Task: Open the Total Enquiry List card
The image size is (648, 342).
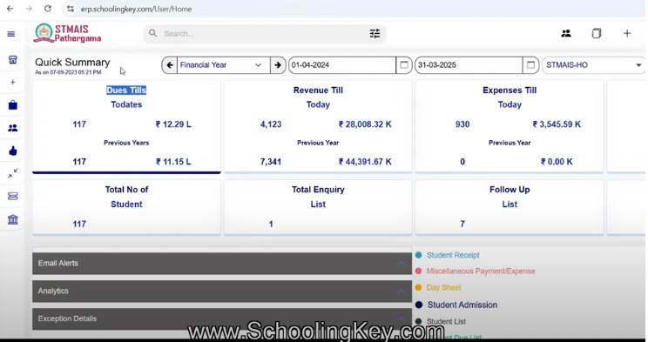Action: [x=318, y=207]
